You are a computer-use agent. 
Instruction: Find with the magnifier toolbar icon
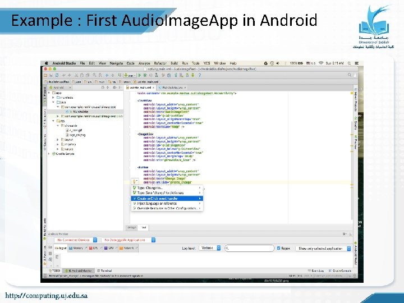click(95, 75)
